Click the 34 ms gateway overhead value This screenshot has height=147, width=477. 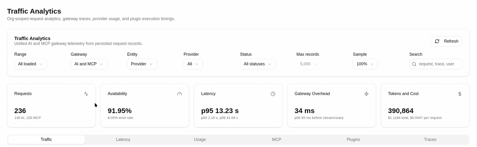tap(304, 111)
